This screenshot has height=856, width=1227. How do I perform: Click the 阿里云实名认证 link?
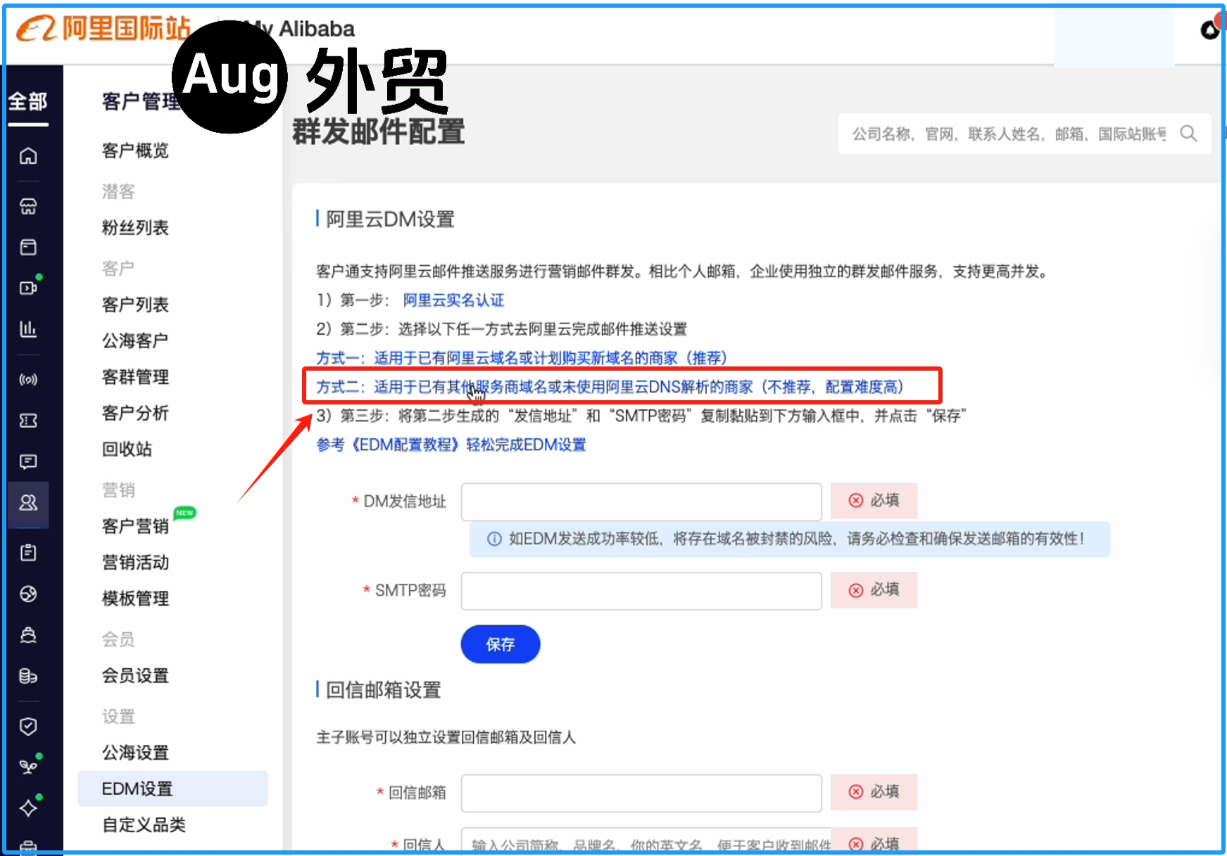453,300
